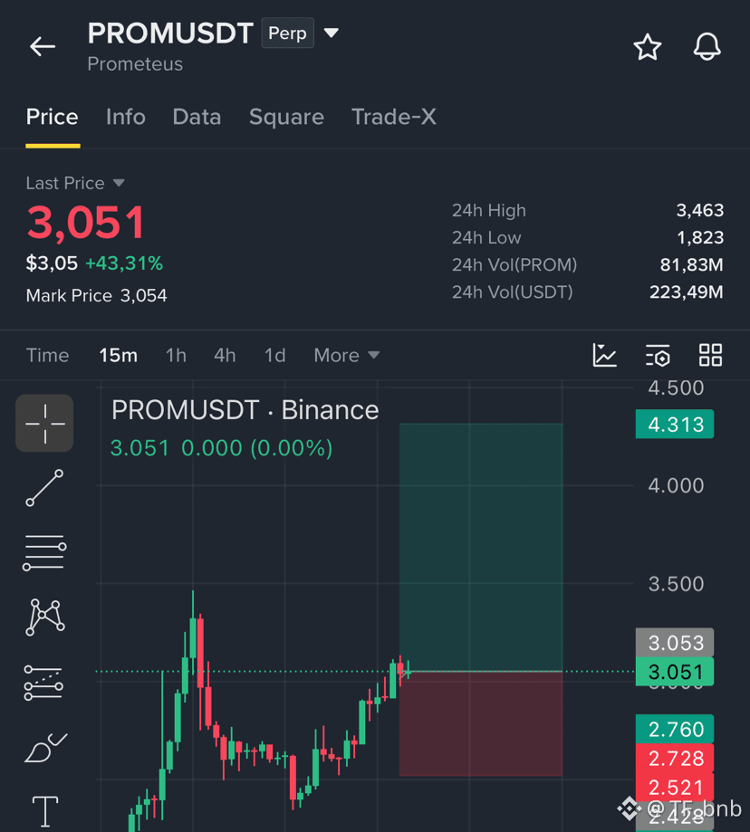Image resolution: width=750 pixels, height=832 pixels.
Task: Click the Mark Price 3,054 text
Action: pos(96,295)
